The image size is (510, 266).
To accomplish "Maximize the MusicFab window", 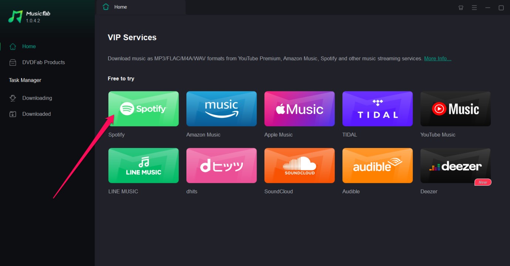I will (x=501, y=7).
